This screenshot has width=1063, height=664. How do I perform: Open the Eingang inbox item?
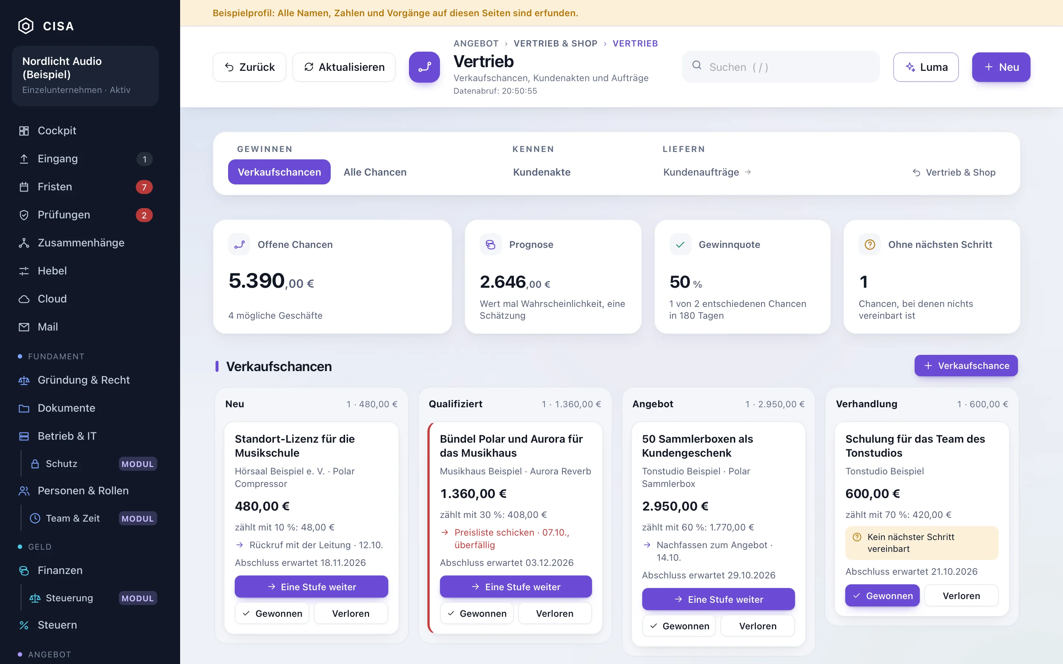(x=85, y=159)
